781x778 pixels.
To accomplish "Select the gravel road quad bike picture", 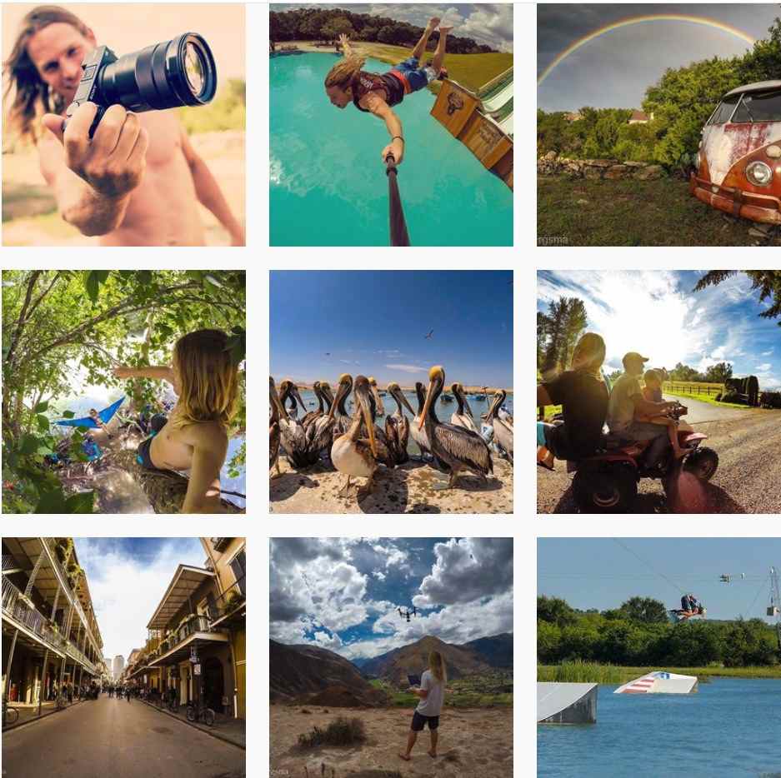I will tap(659, 391).
